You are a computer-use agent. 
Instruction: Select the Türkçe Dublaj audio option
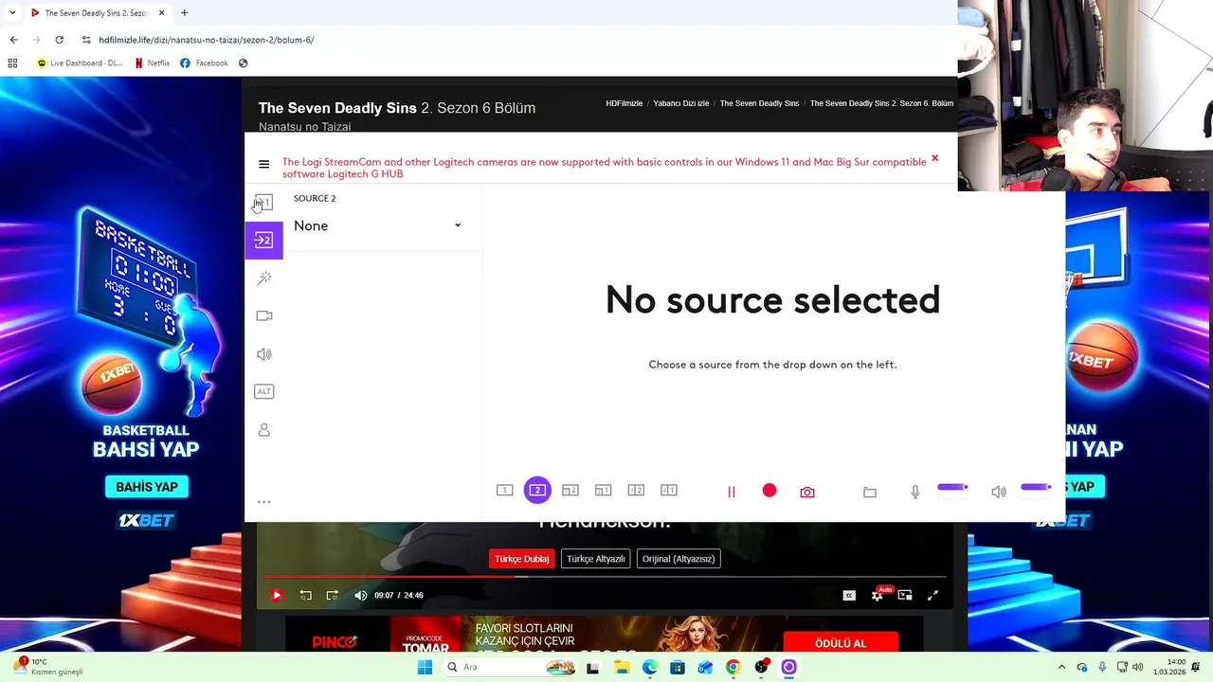(x=522, y=559)
